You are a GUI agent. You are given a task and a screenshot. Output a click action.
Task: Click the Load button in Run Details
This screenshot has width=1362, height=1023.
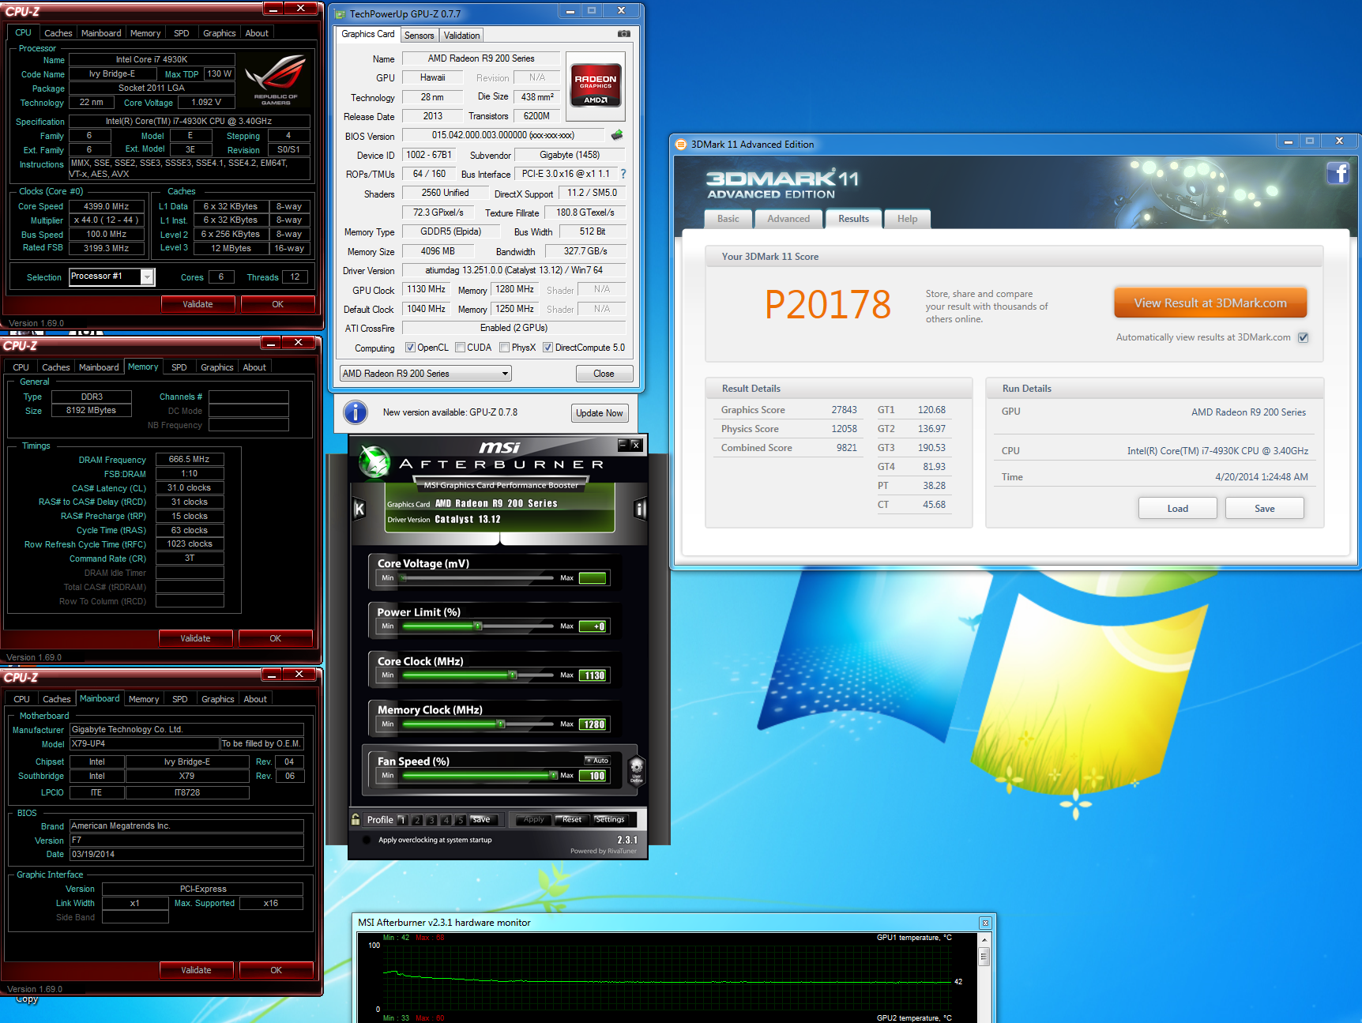(x=1178, y=508)
